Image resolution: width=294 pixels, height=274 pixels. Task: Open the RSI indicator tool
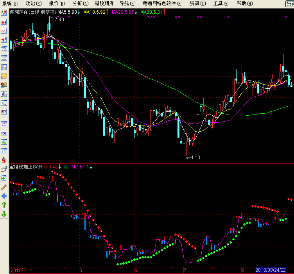click(4, 133)
